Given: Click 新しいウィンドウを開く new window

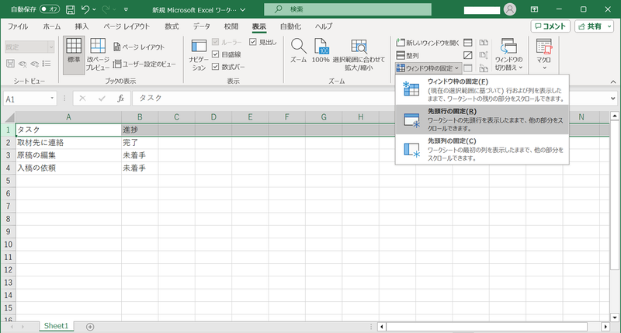Looking at the screenshot, I should (428, 43).
